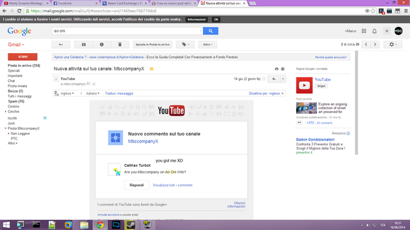Screen dimensions: 410x230
Task: Open the settings gear menu
Action: [x=393, y=45]
